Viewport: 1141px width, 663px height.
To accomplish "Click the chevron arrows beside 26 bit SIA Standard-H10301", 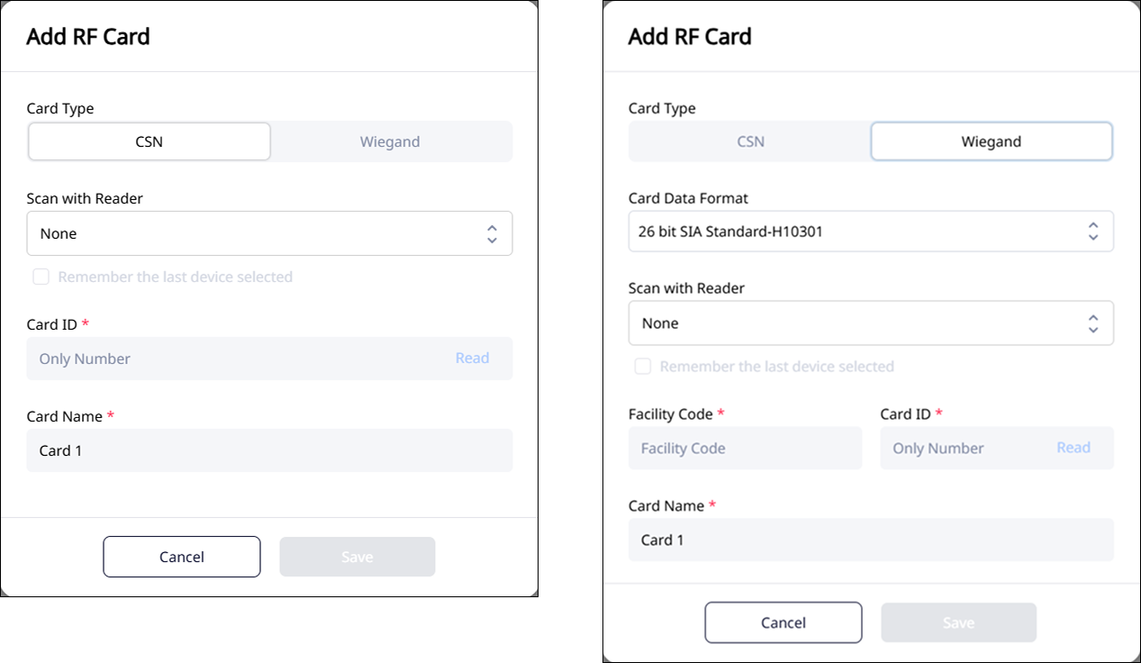I will (1092, 232).
